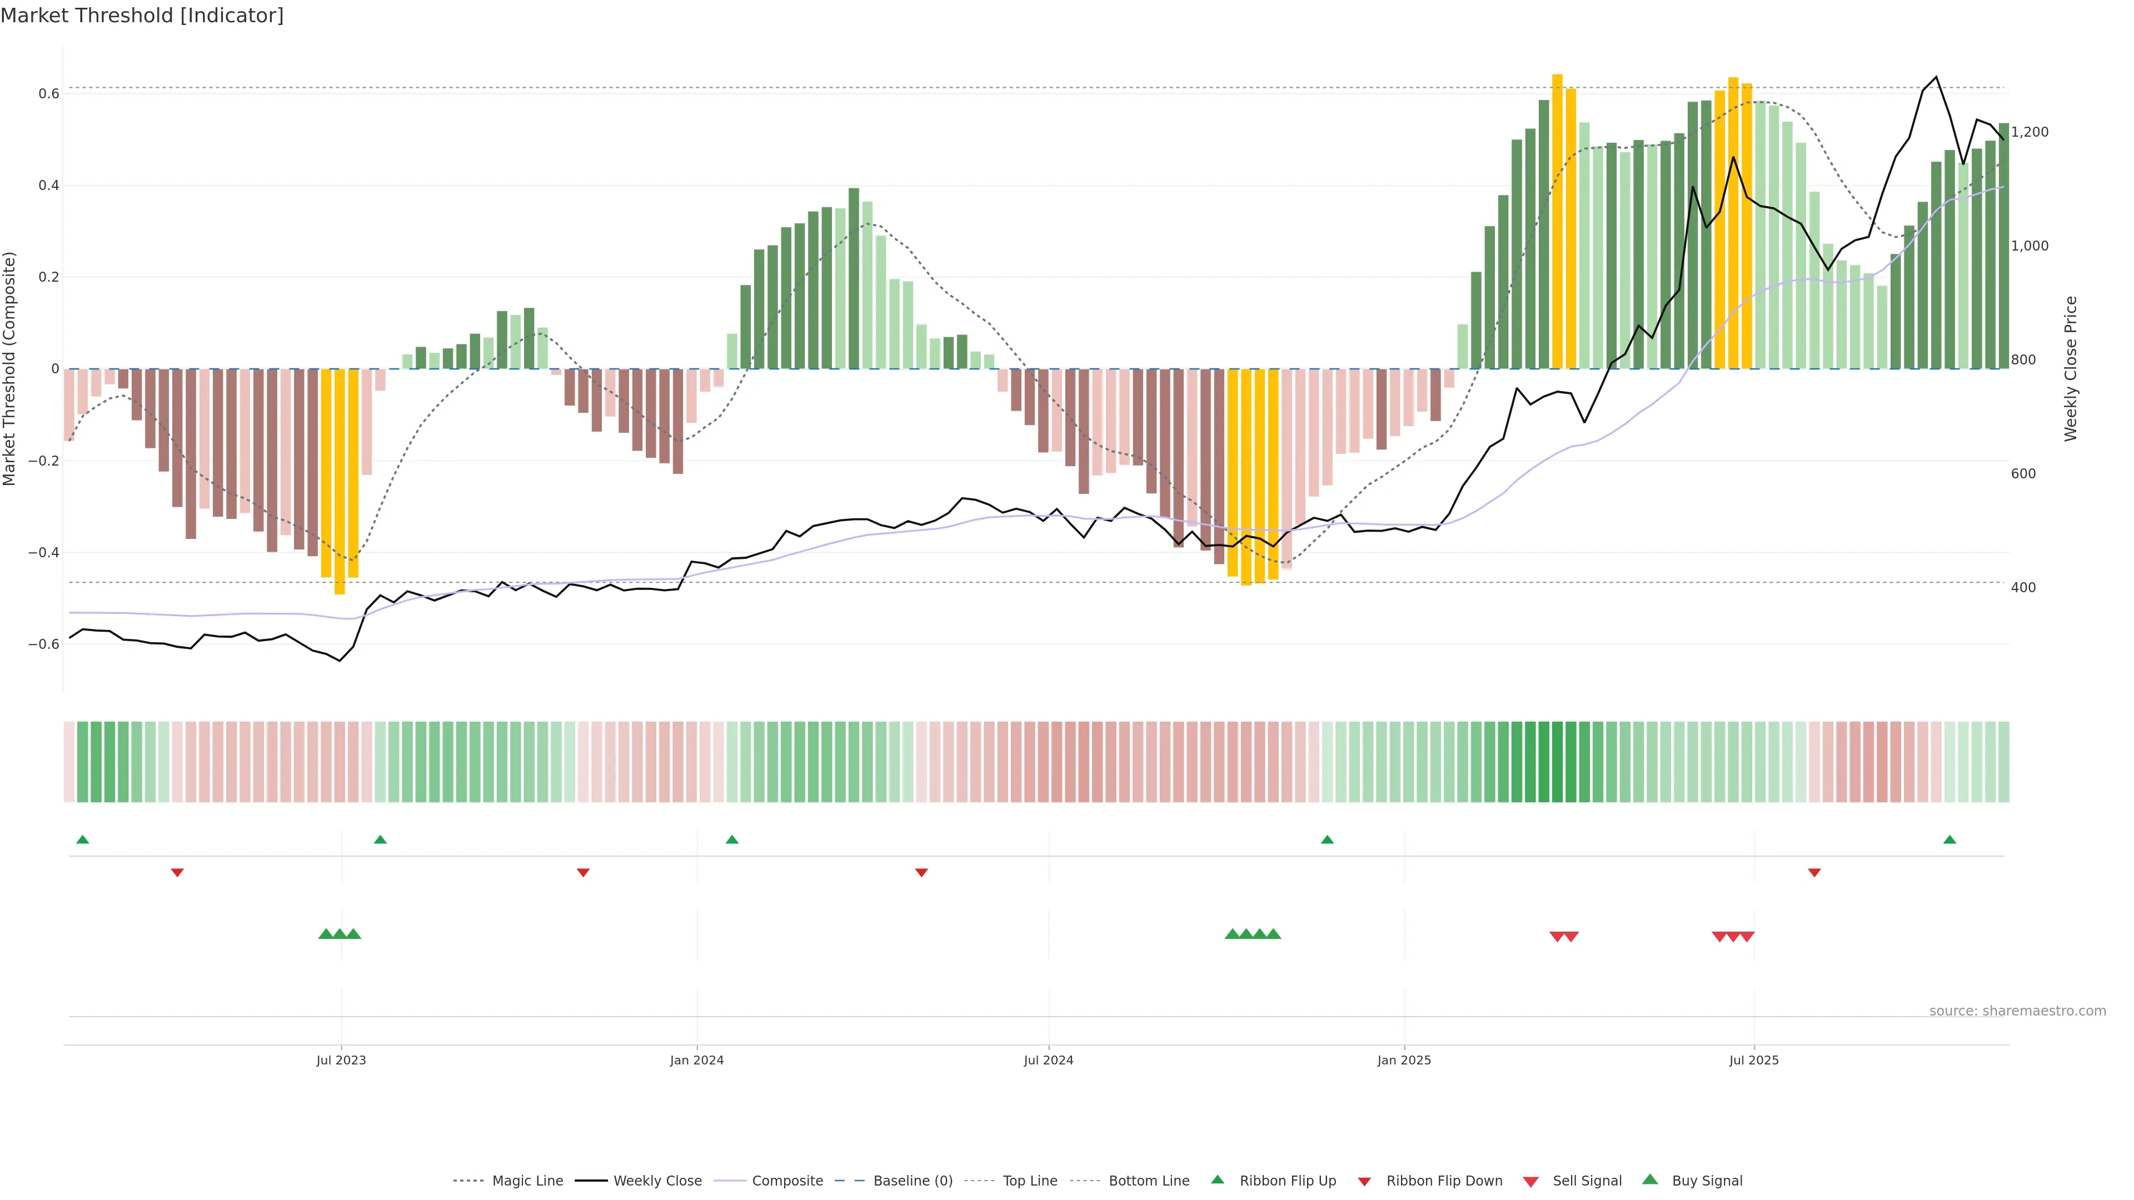Click the Jan 2025 x-axis label
This screenshot has height=1200, width=2134.
(1403, 1060)
